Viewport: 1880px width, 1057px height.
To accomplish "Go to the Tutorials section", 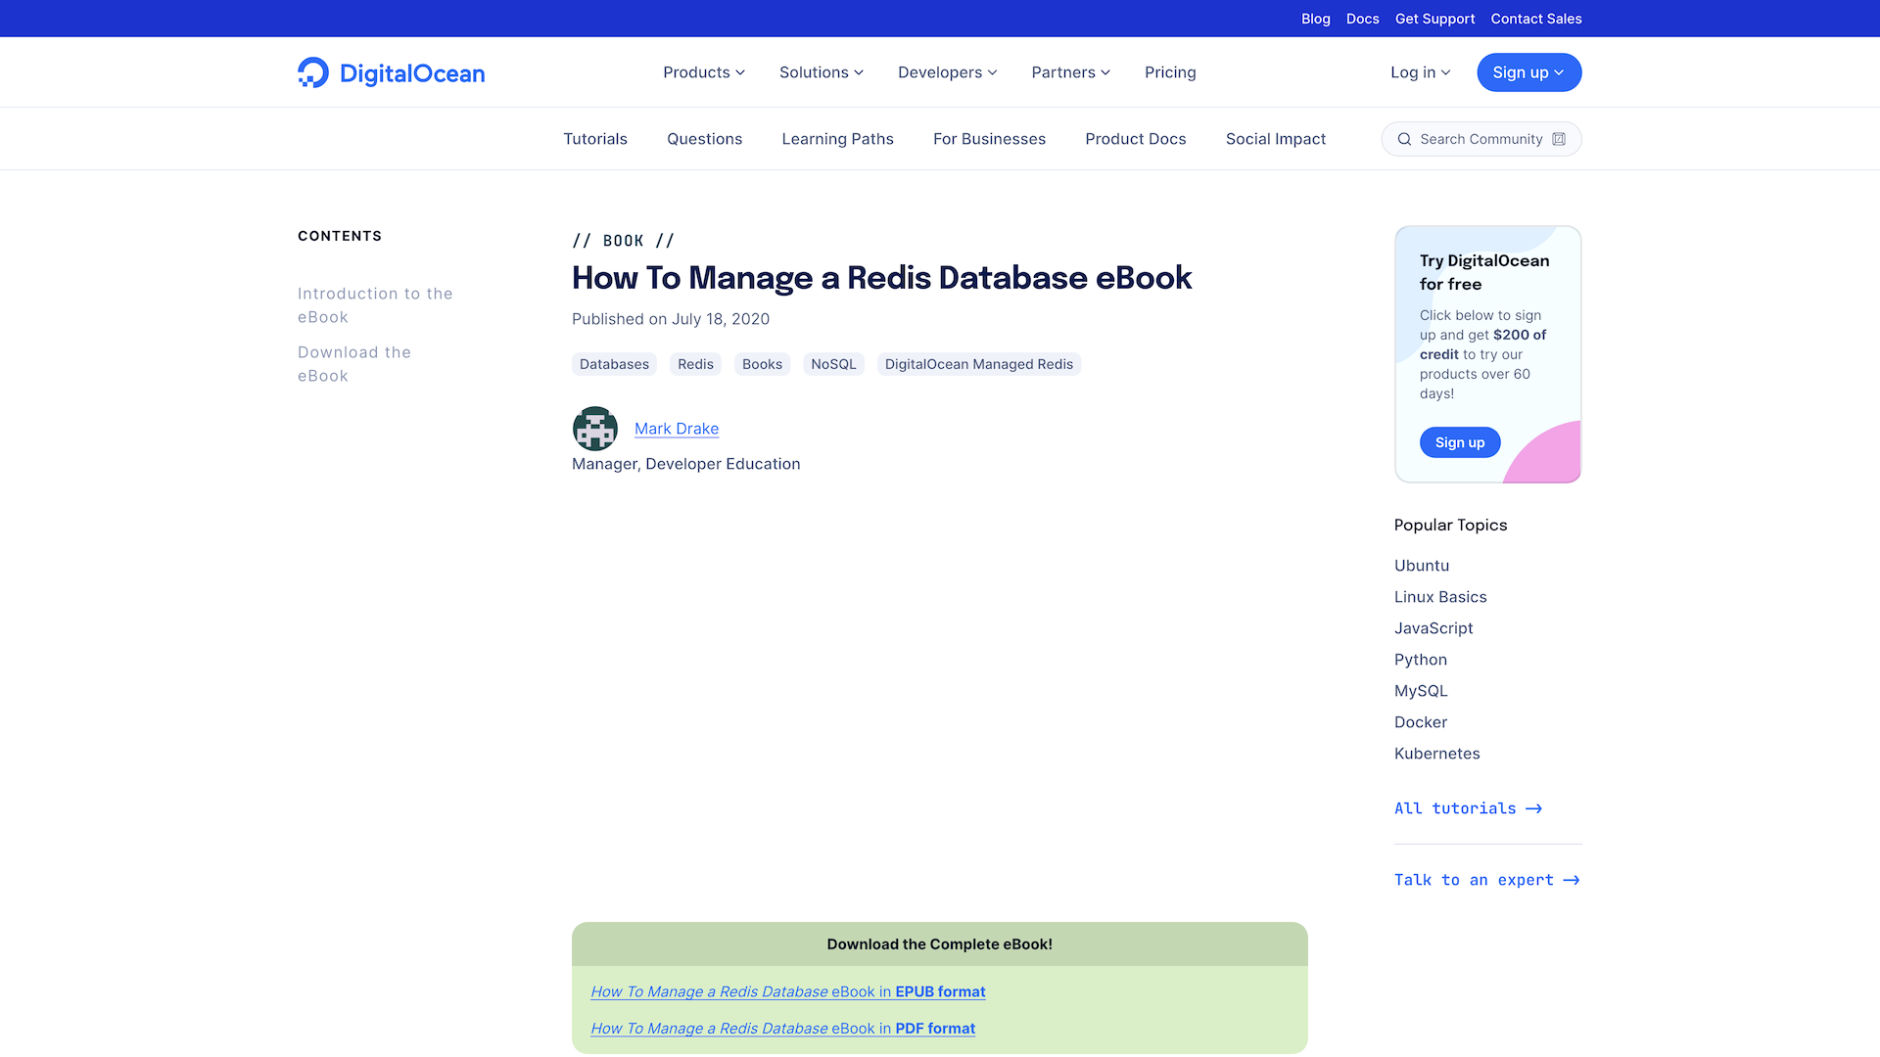I will (595, 139).
